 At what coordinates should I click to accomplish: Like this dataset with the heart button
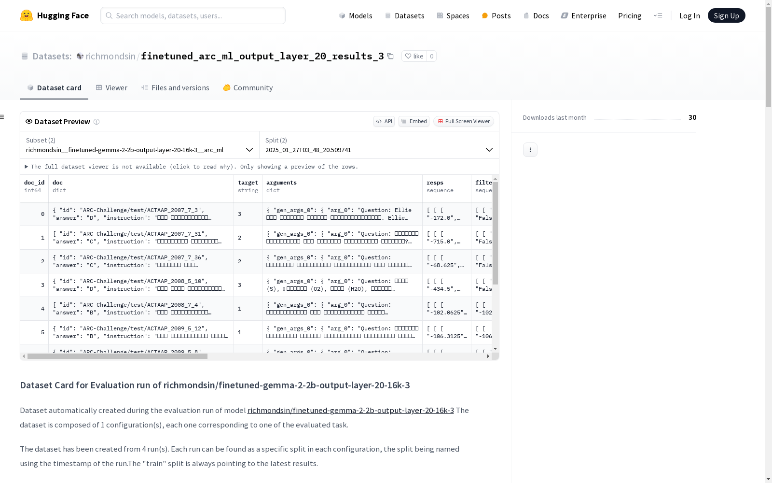click(414, 56)
